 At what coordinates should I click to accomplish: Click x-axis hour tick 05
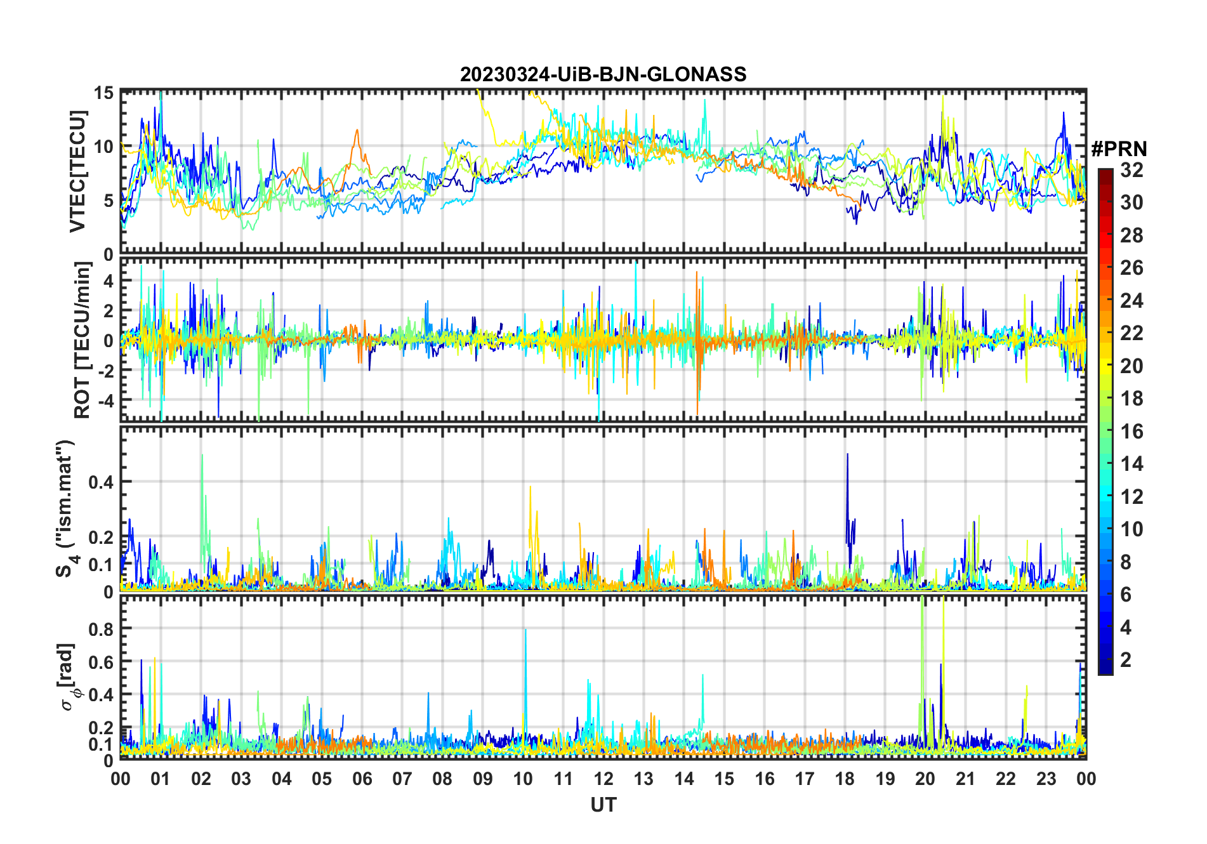322,779
